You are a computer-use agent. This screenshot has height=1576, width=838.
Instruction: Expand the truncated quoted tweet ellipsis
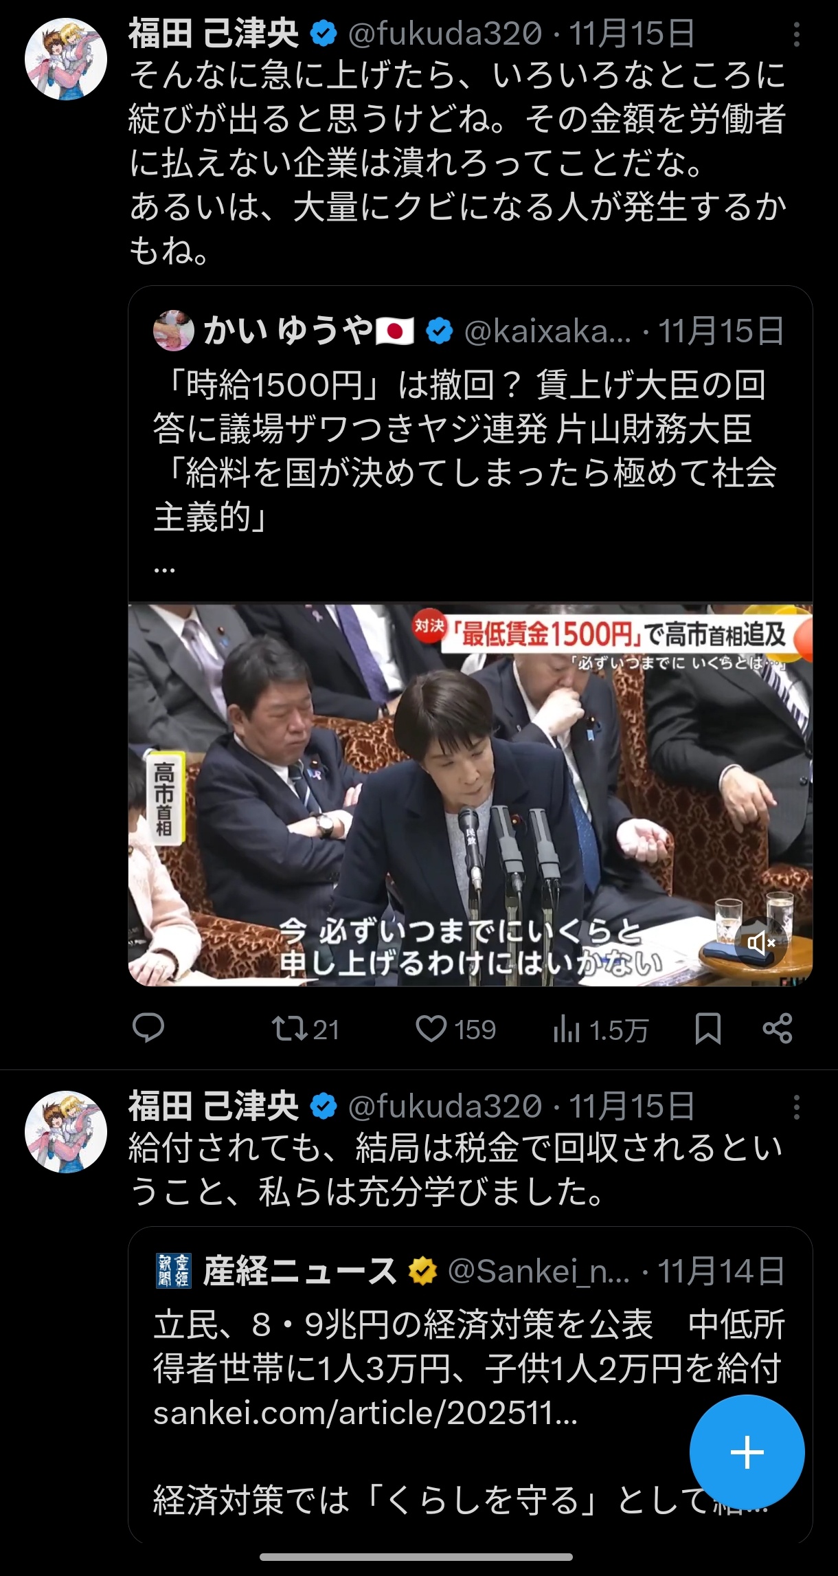click(x=164, y=569)
